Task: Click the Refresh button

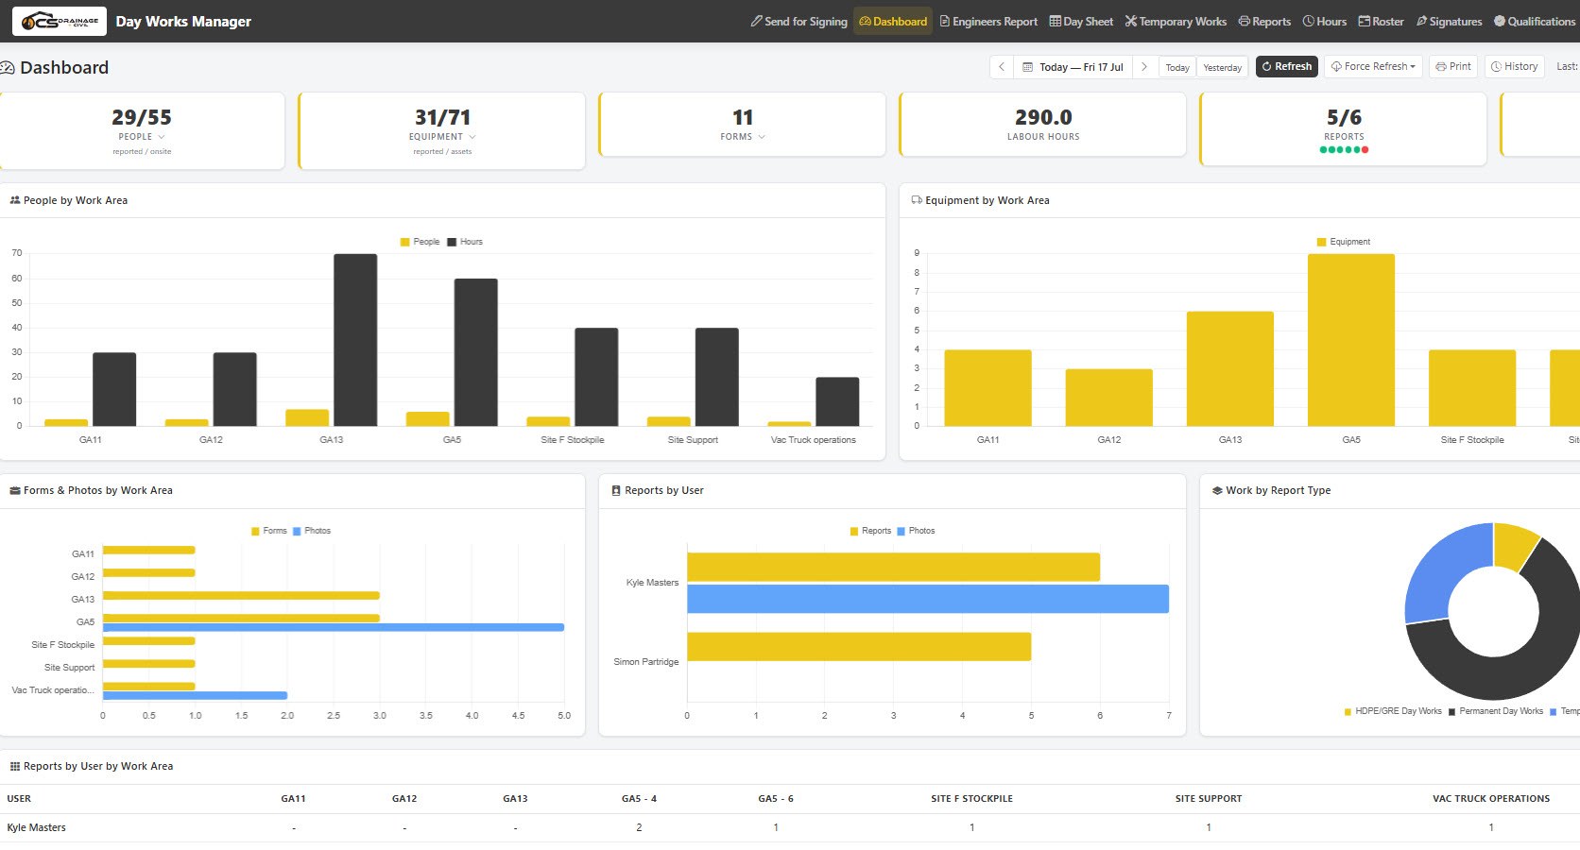Action: click(1287, 66)
